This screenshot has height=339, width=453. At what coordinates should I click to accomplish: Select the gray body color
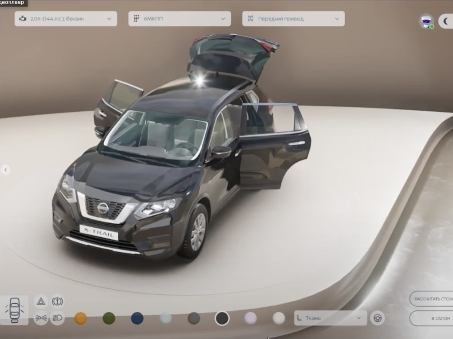[x=194, y=319]
